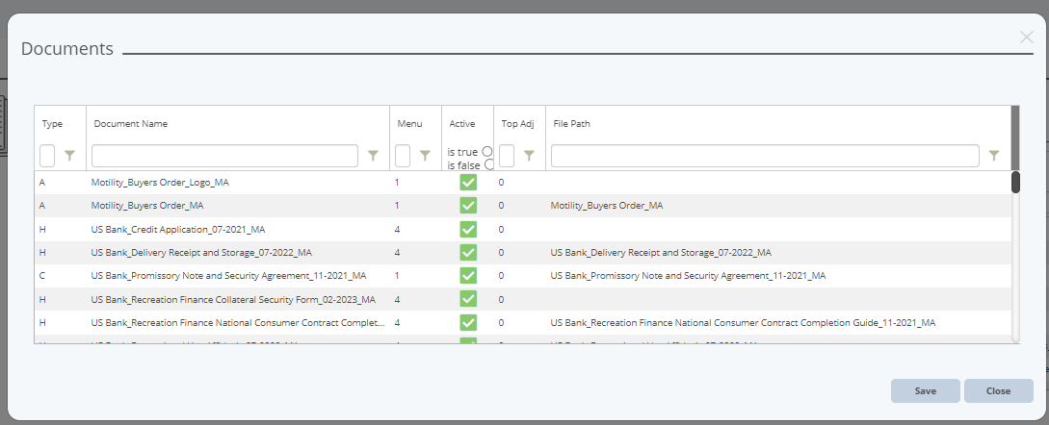Click the vertical scrollbar thumb in grid

click(x=1015, y=182)
